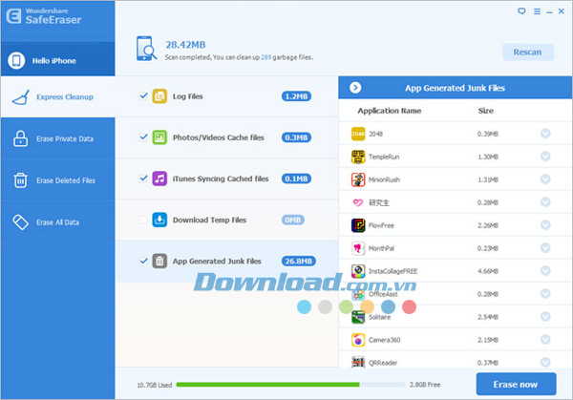The width and height of the screenshot is (573, 400).
Task: Expand the InstaCollageFREE row dropdown arrow
Action: [545, 271]
